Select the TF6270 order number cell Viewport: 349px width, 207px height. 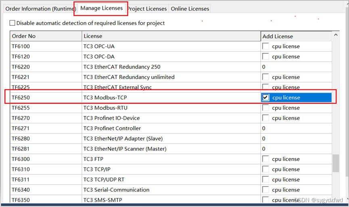click(46, 118)
